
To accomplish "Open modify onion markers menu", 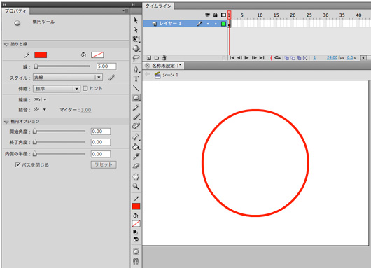I will pyautogui.click(x=305, y=58).
